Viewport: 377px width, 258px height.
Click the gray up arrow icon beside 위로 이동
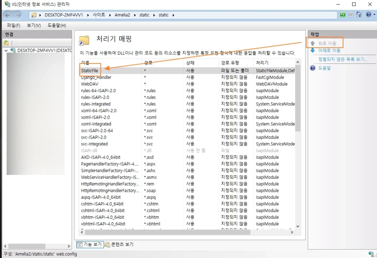313,43
